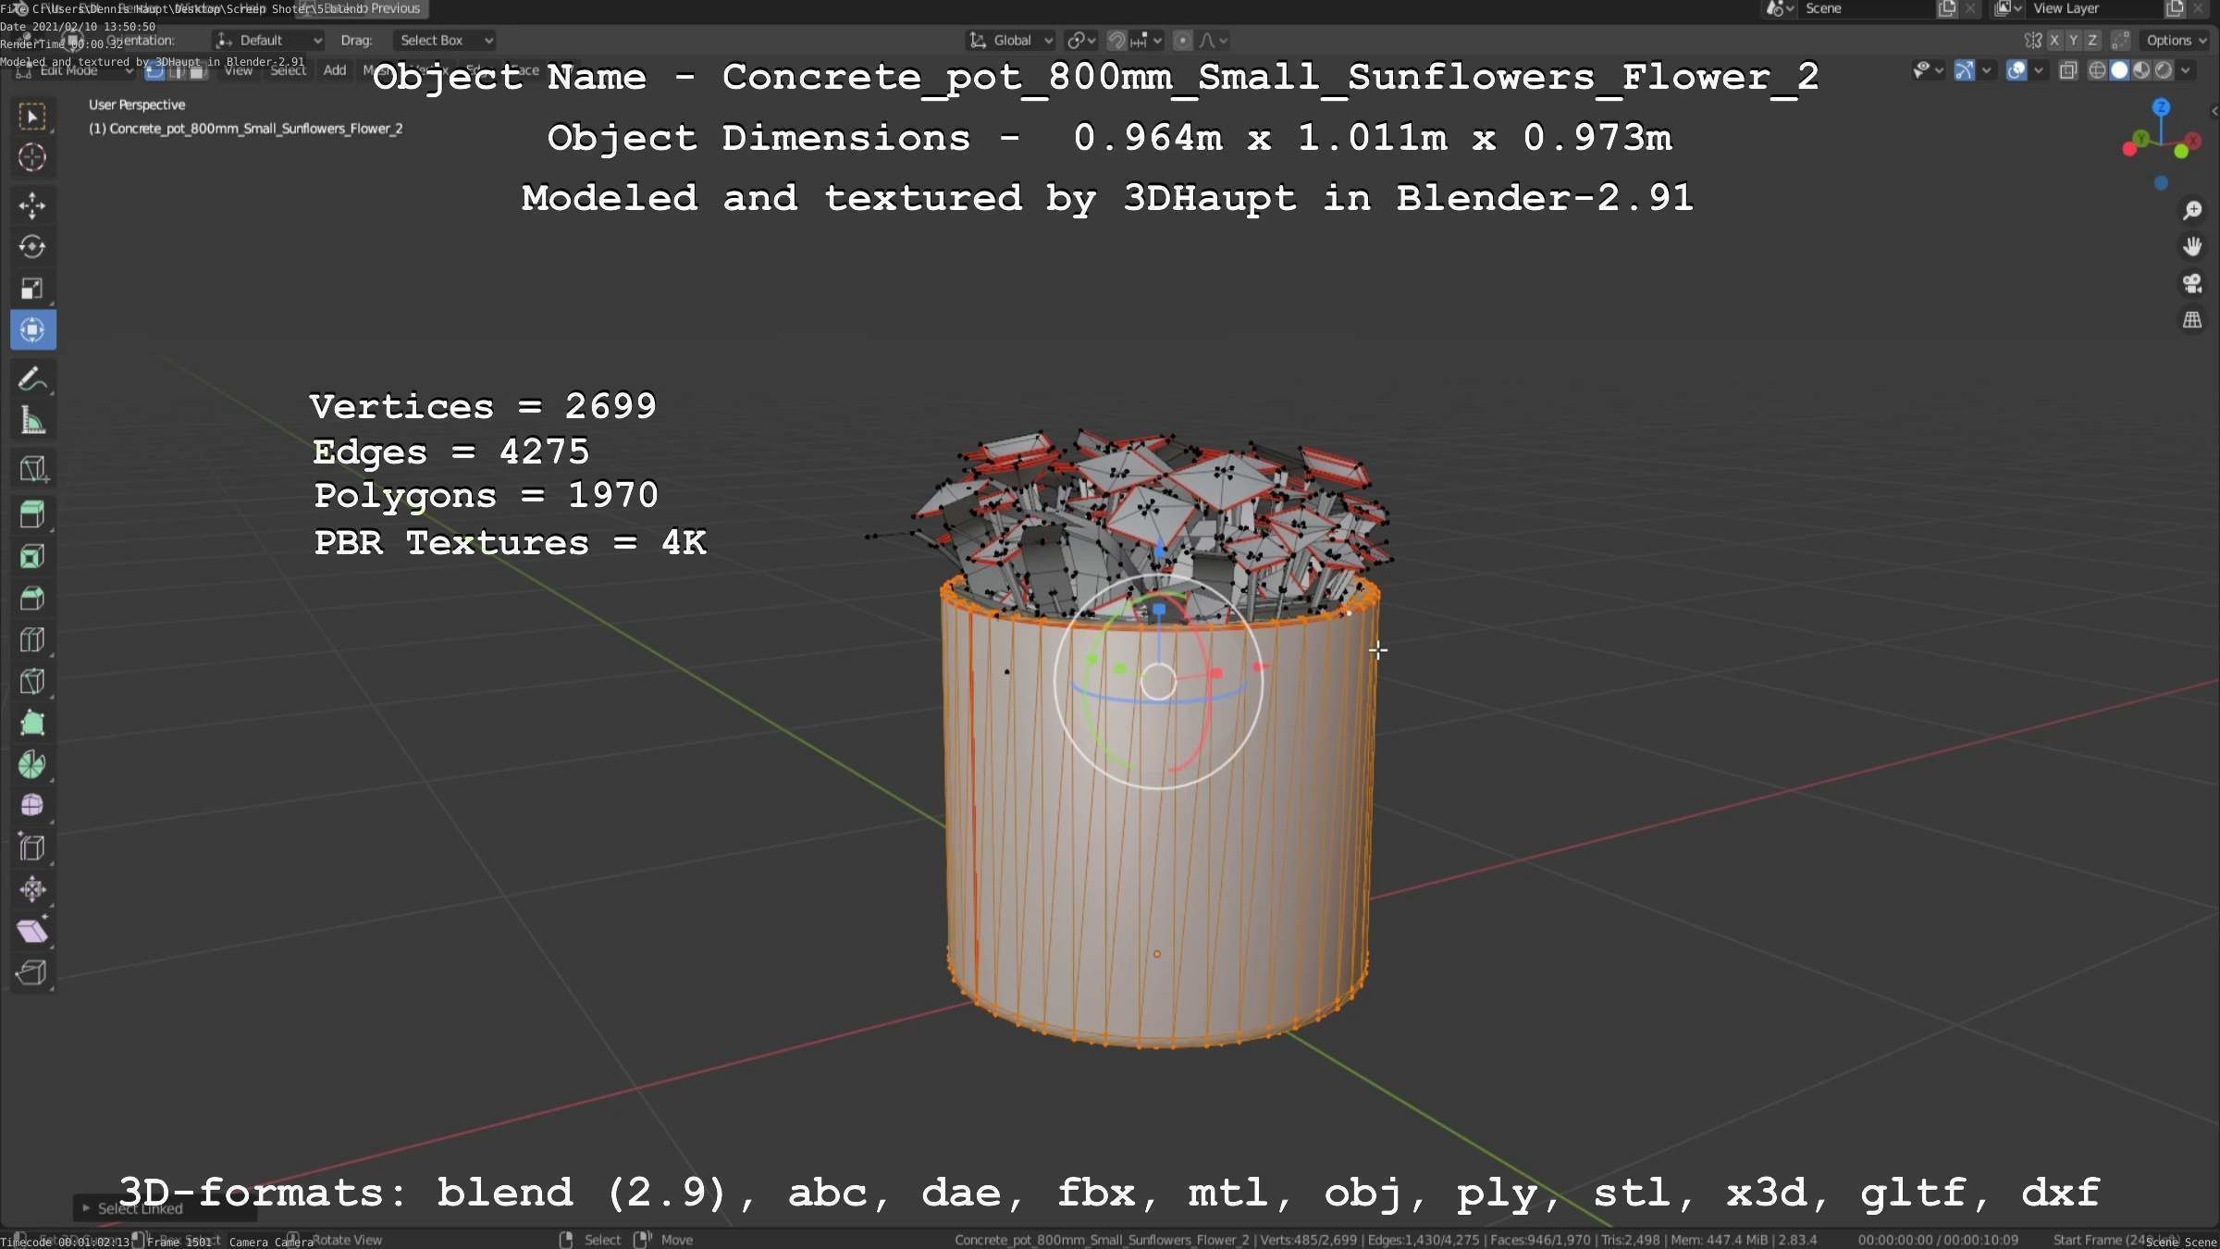The image size is (2220, 1249).
Task: Select the Select Box tool
Action: [32, 117]
